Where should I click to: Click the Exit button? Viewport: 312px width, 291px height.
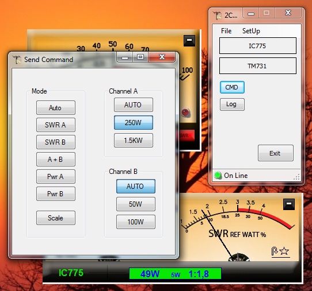pyautogui.click(x=276, y=153)
